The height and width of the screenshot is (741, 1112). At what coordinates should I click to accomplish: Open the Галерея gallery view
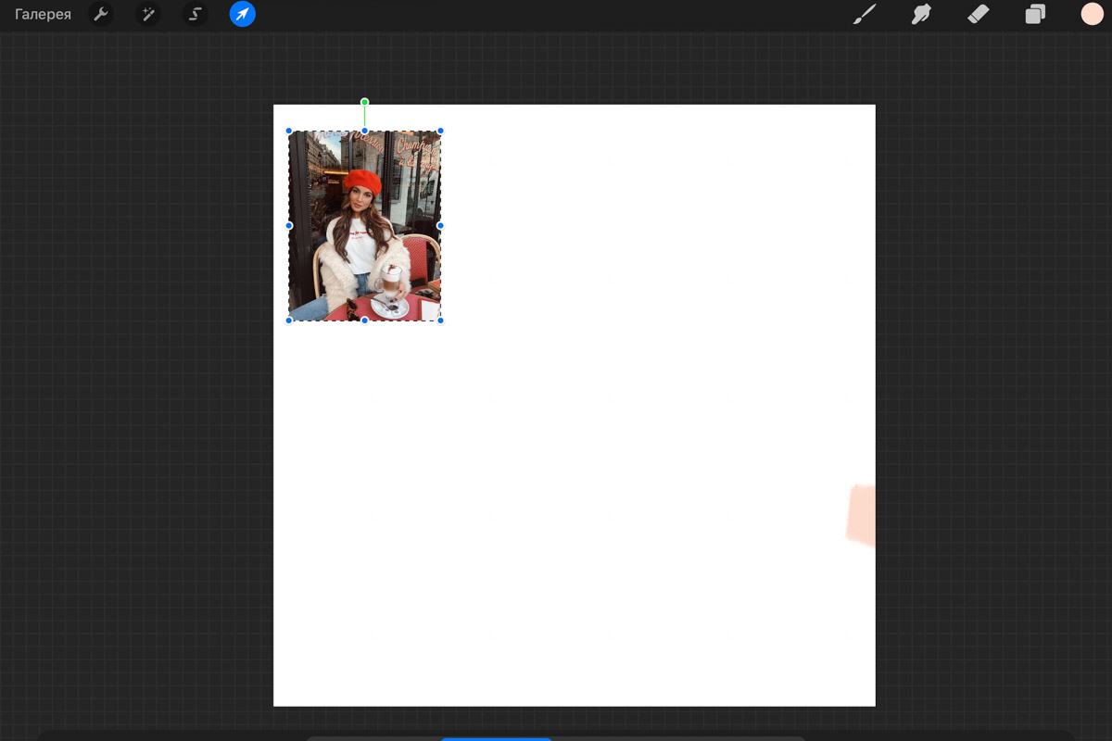[43, 15]
